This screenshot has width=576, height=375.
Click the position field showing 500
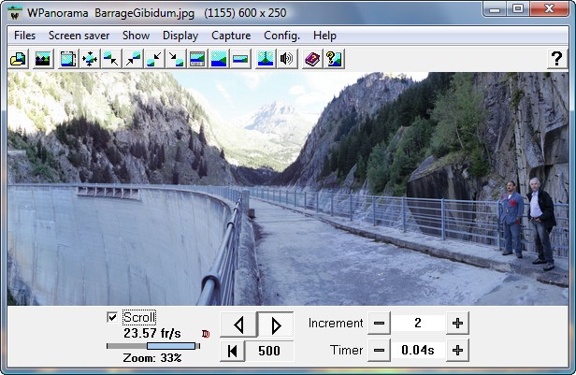269,351
